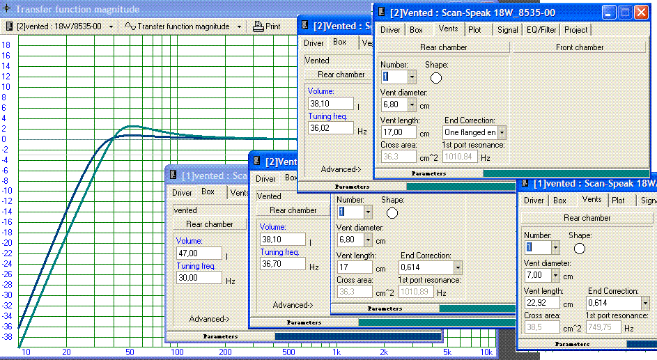Screen dimensions: 657x360
Task: Click circle shape icon in [1]vented Vents window
Action: tap(579, 249)
